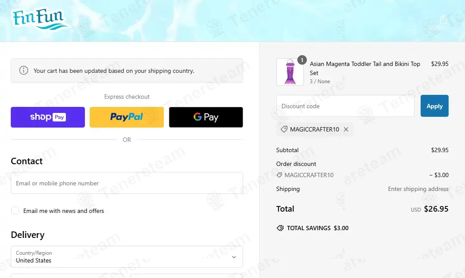This screenshot has width=465, height=278.
Task: Click the tag icon on discount chip
Action: point(284,129)
